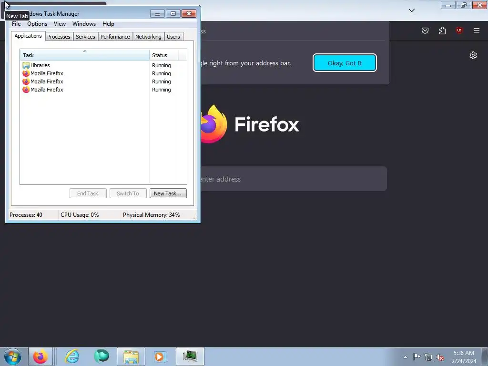The width and height of the screenshot is (488, 366).
Task: Open the Task Manager Options menu
Action: pos(37,24)
